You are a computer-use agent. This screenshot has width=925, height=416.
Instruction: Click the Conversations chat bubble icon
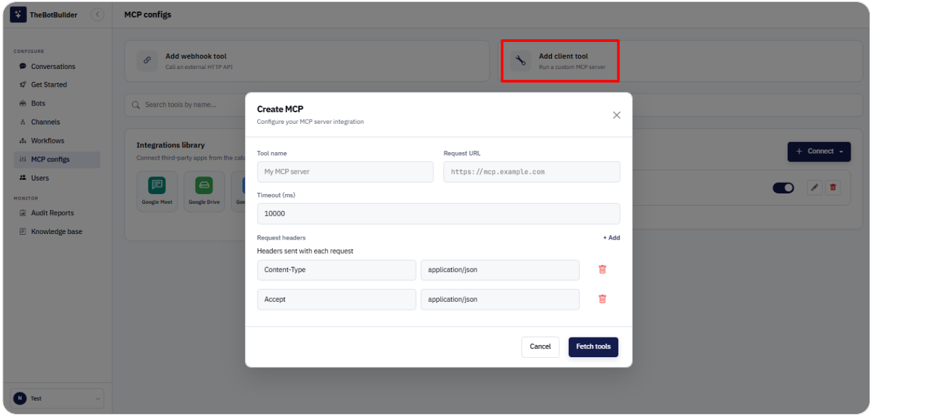coord(23,66)
